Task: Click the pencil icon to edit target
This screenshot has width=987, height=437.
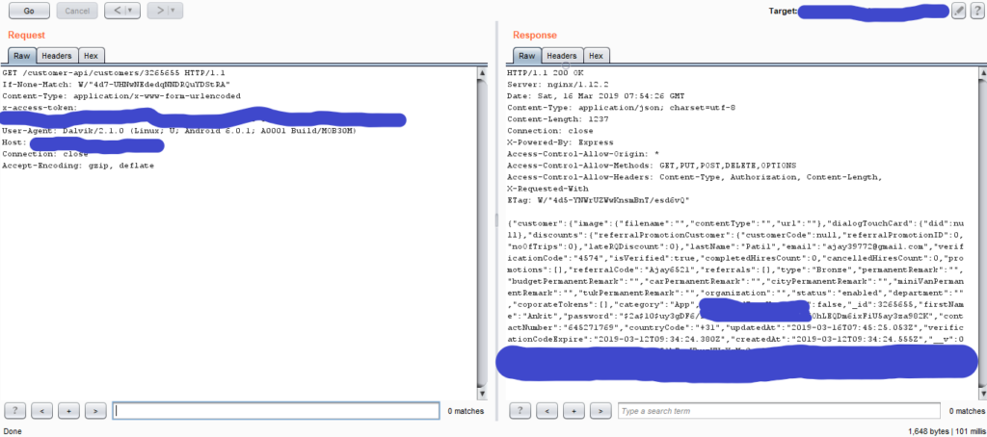Action: coord(958,11)
